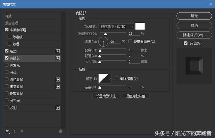Click the 等高线 contour thumbnail
The width and height of the screenshot is (215, 138).
[103, 79]
